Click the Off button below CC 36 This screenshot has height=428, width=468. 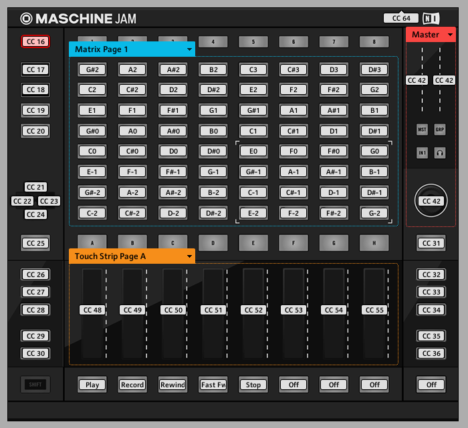click(431, 385)
